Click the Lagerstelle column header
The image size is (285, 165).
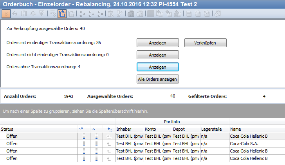point(214,129)
